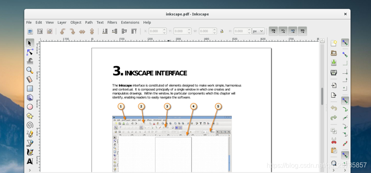Click Select All in All Layers icon
This screenshot has width=371, height=173.
[x=40, y=31]
